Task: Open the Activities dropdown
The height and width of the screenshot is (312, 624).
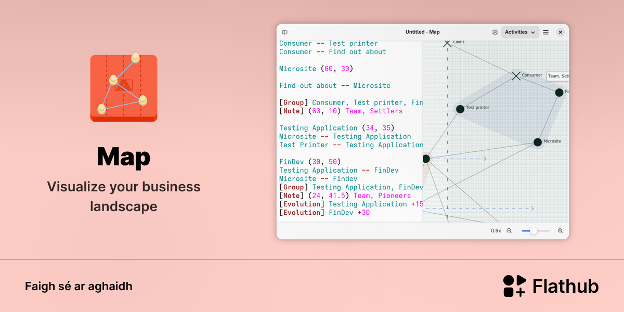Action: click(520, 32)
